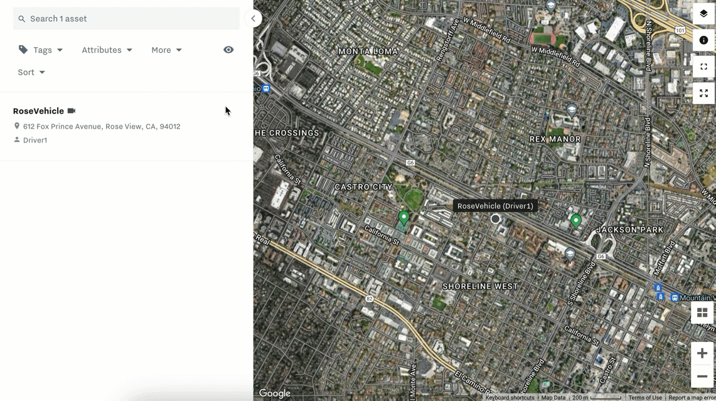This screenshot has height=401, width=716.
Task: Click the fit-to-bounds frame icon
Action: point(703,67)
